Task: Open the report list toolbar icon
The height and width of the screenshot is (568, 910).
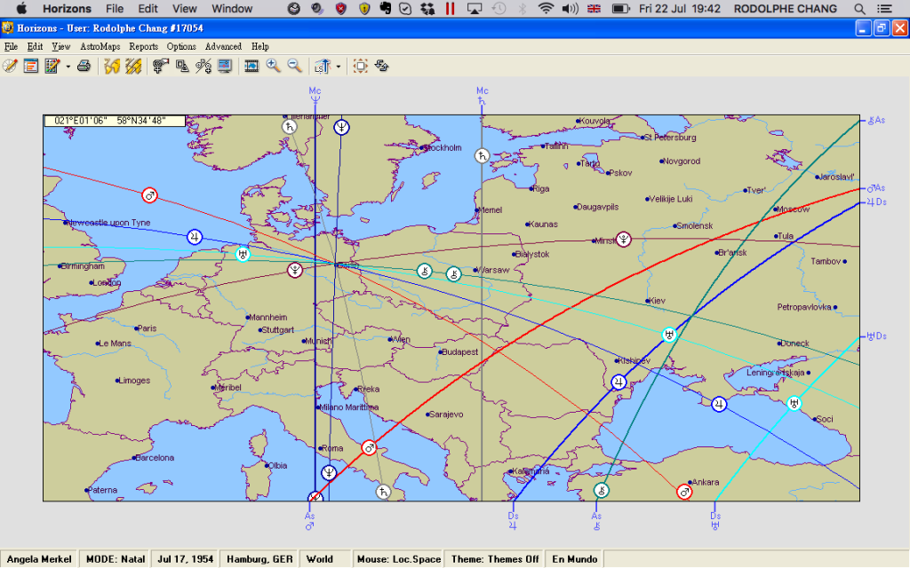Action: tap(31, 66)
